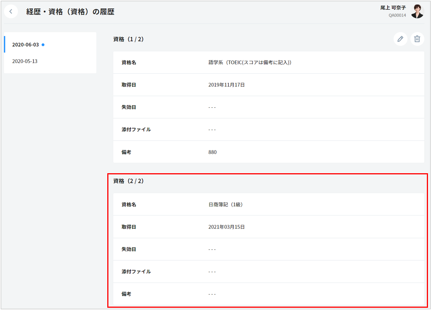Click the acquisition date 2019年11月17日
This screenshot has height=310, width=431.
(x=226, y=85)
